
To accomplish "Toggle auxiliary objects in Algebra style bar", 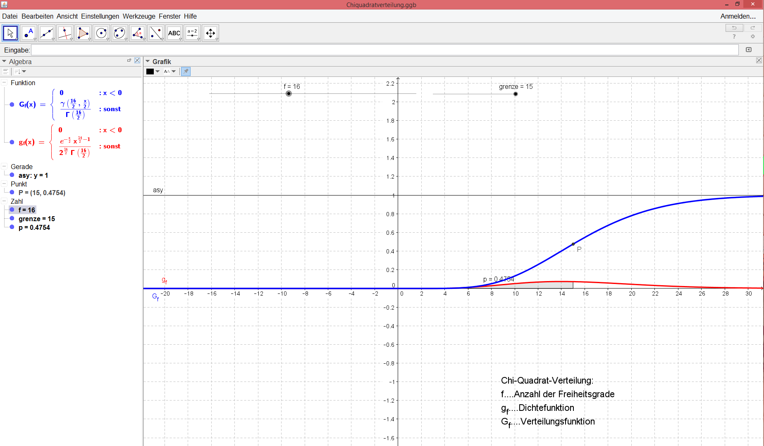I will [x=5, y=72].
